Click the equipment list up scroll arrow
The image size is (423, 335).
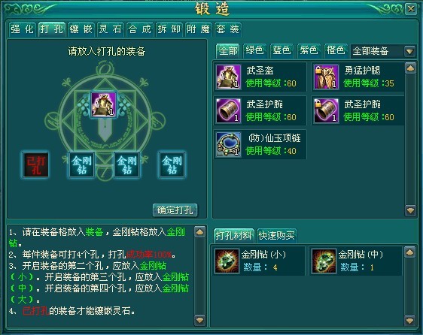click(410, 68)
